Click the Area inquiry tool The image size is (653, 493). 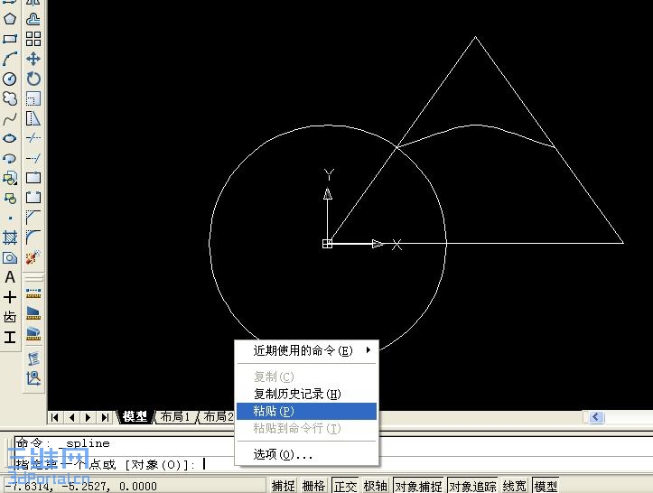coord(33,313)
